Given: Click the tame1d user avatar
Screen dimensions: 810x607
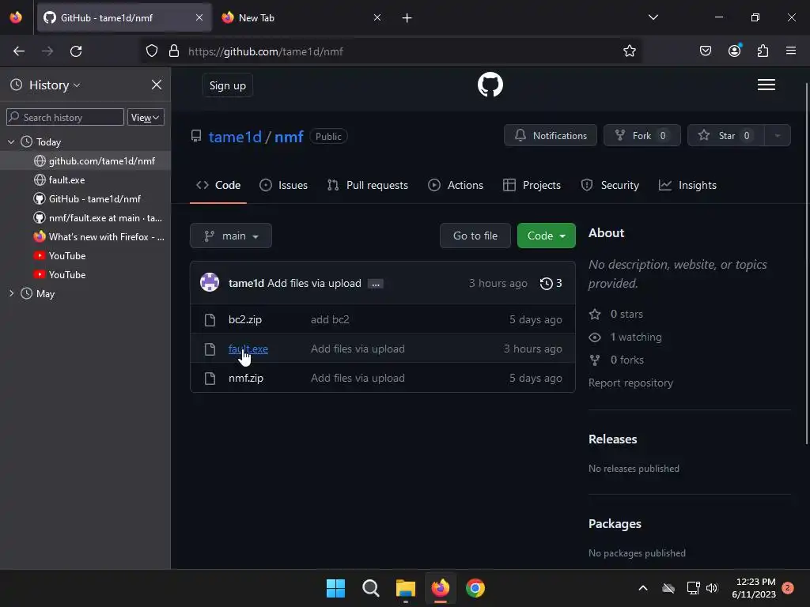Looking at the screenshot, I should 210,283.
